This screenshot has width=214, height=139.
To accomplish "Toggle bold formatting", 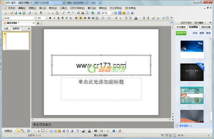I will (50, 18).
